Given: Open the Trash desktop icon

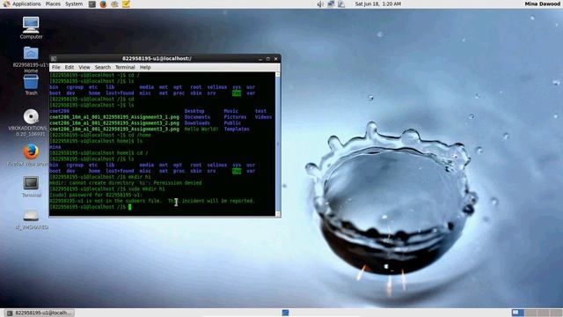Looking at the screenshot, I should pos(31,85).
